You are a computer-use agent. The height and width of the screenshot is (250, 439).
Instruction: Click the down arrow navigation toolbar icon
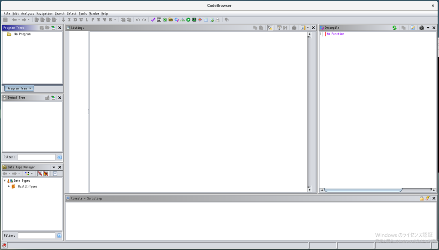(63, 20)
